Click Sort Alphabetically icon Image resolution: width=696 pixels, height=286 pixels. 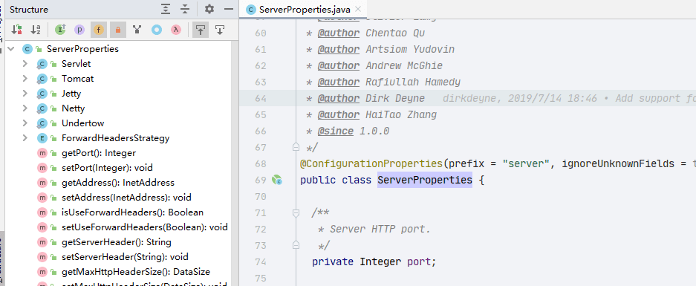36,30
